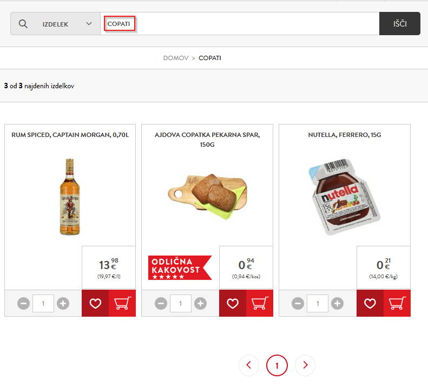Add Ajdova copatka to shopping cart
This screenshot has height=386, width=428.
[x=260, y=303]
